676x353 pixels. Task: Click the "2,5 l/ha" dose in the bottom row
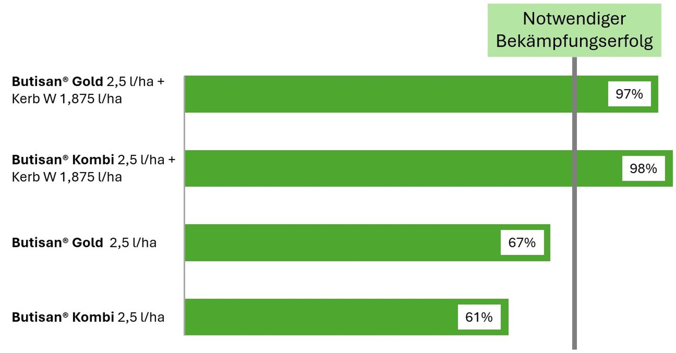coord(141,317)
